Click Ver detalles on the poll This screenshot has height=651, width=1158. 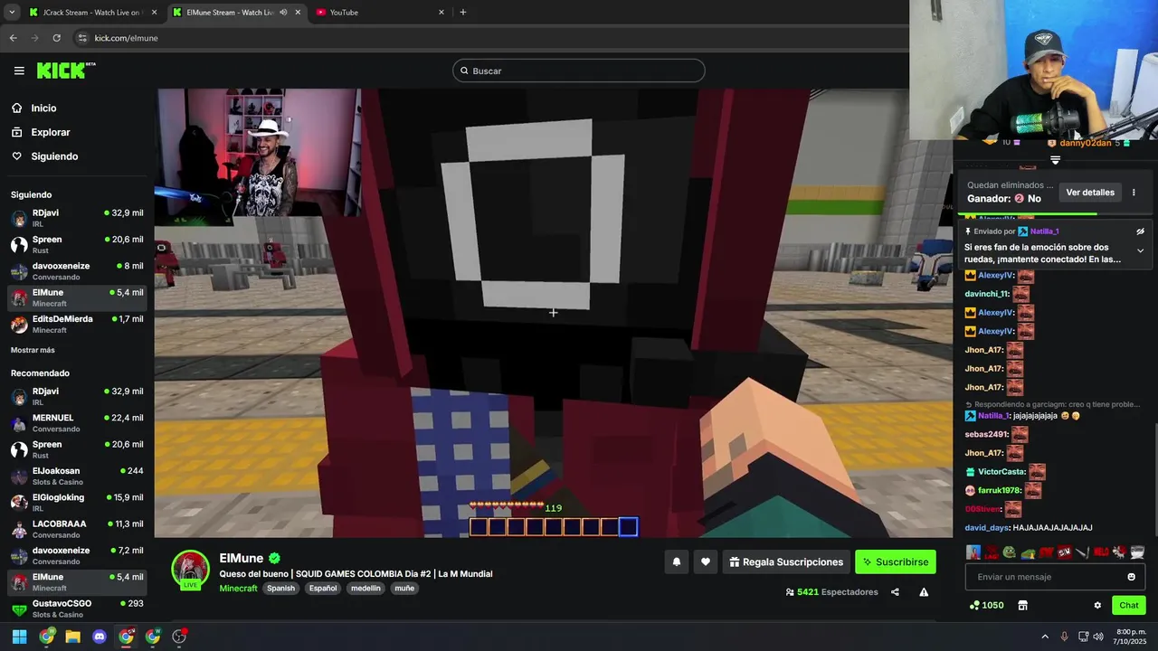[x=1090, y=193]
